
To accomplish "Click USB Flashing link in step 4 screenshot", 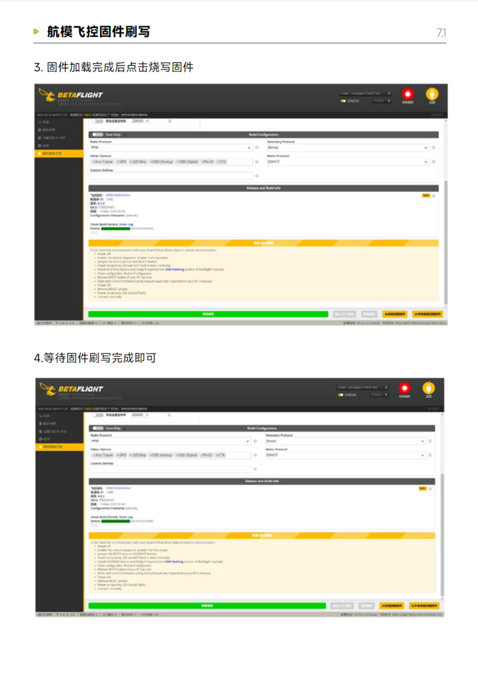I will coord(174,562).
